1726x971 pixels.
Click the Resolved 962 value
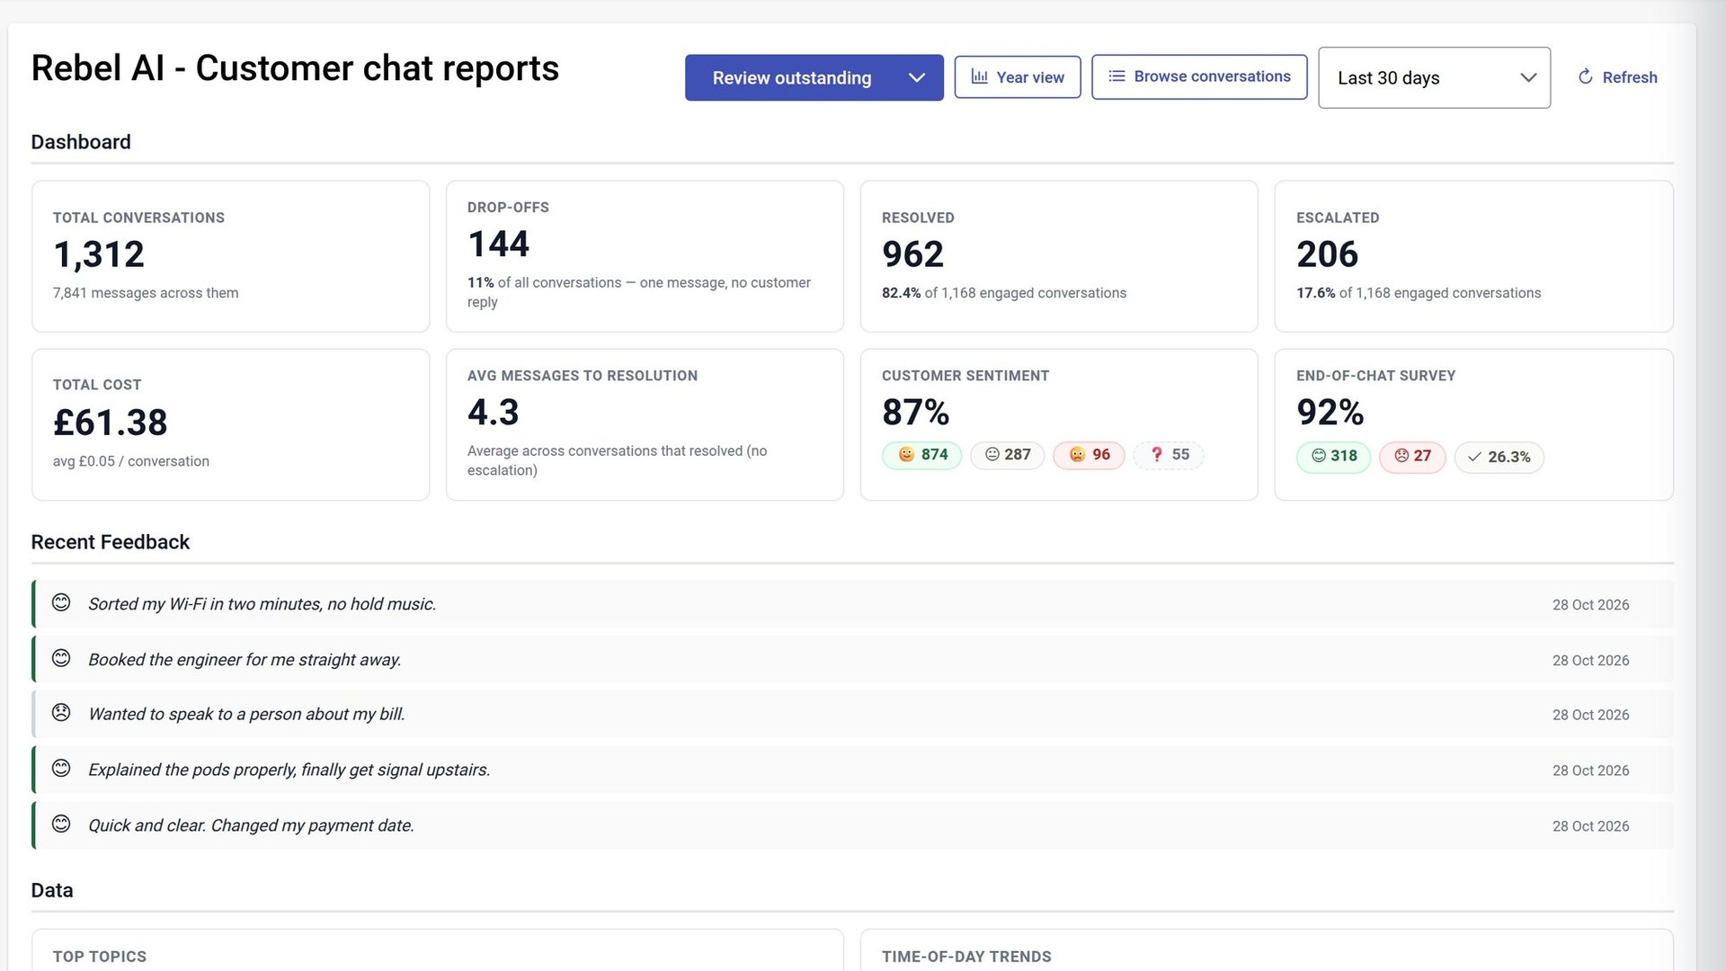click(x=913, y=254)
